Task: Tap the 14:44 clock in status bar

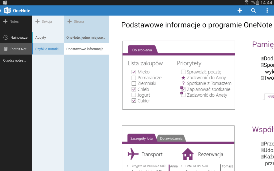Action: 266,2
